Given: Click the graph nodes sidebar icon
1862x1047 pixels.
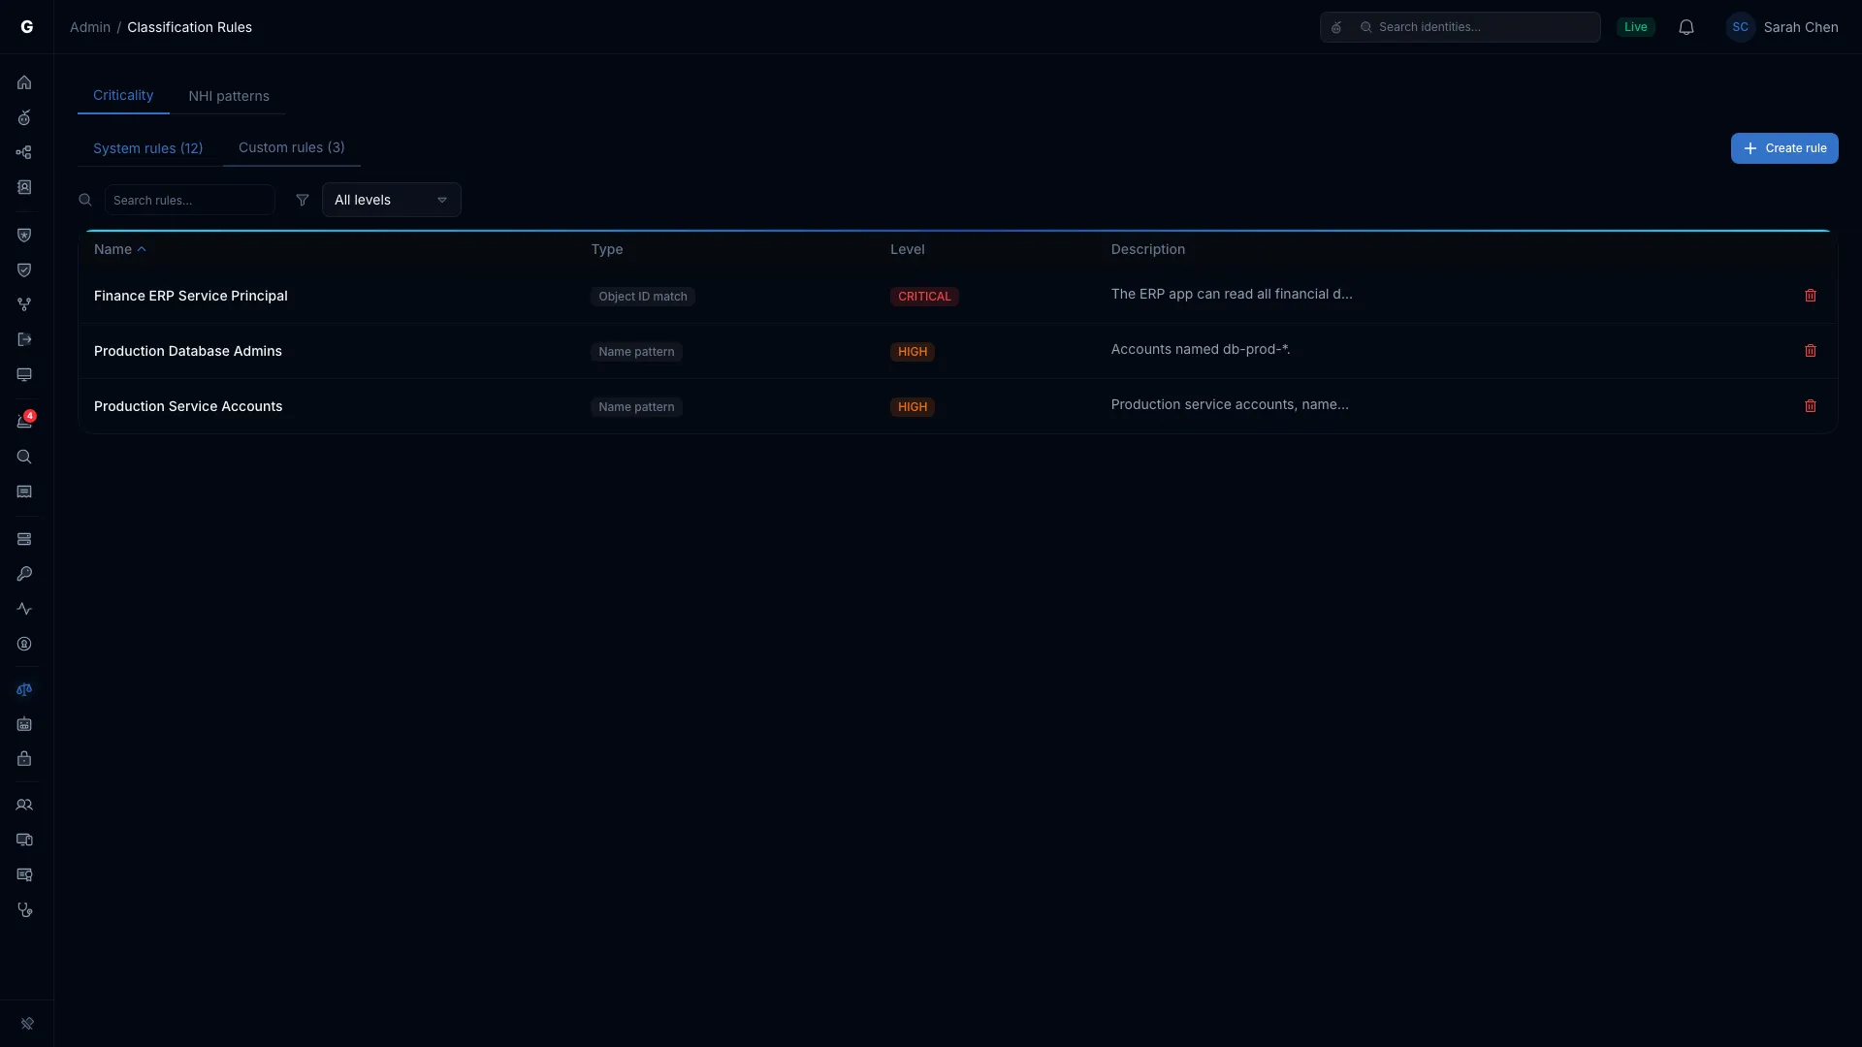Looking at the screenshot, I should 24,152.
